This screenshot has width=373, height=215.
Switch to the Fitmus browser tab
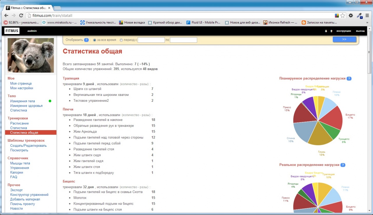(28, 8)
